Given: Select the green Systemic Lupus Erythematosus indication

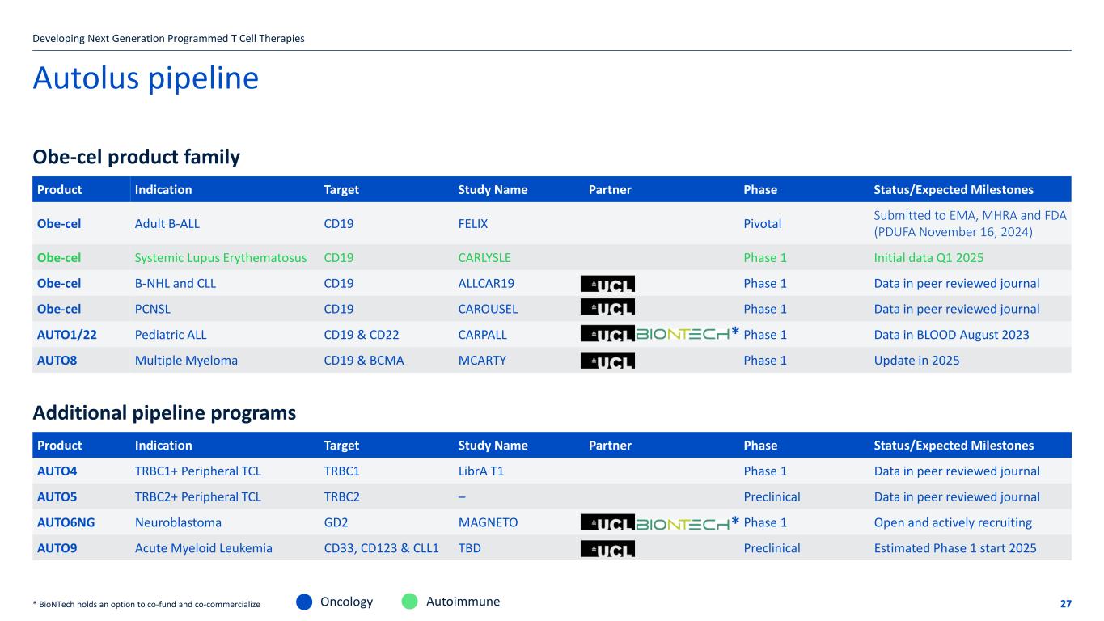Looking at the screenshot, I should point(221,258).
